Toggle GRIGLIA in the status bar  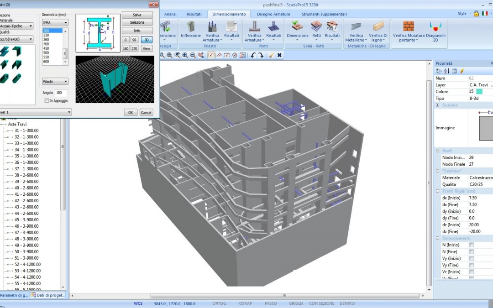coord(295,303)
